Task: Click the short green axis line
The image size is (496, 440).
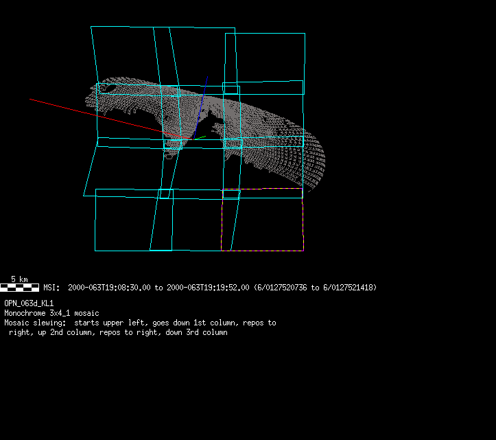Action: click(x=199, y=138)
